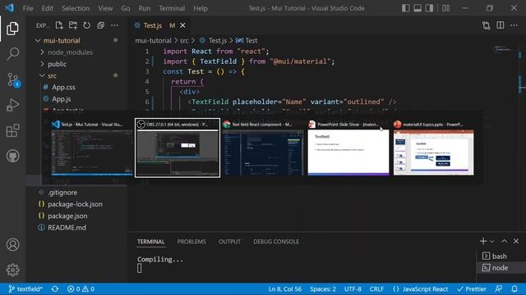Expand the node_modules folder
This screenshot has height=295, width=526.
coord(42,52)
